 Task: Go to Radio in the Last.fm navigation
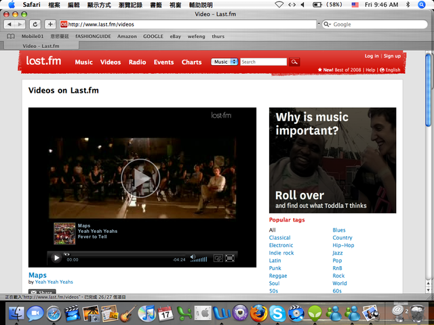click(x=137, y=62)
